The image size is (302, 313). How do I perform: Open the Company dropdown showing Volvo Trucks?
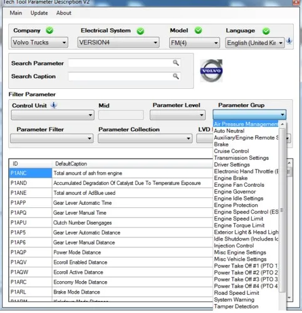39,42
